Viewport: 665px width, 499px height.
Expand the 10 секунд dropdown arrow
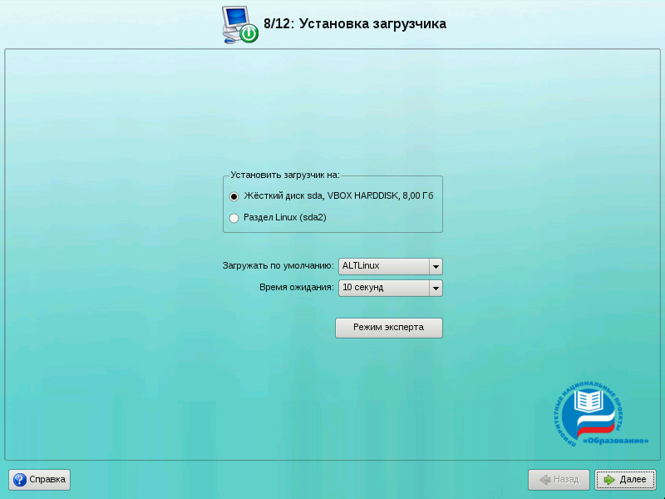(435, 289)
